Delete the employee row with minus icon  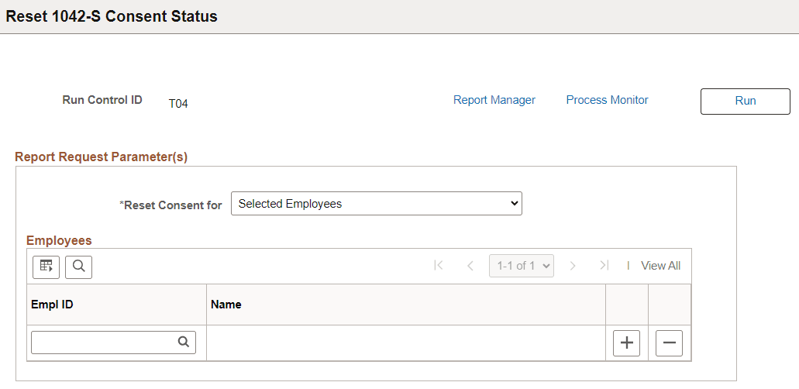[x=669, y=343]
